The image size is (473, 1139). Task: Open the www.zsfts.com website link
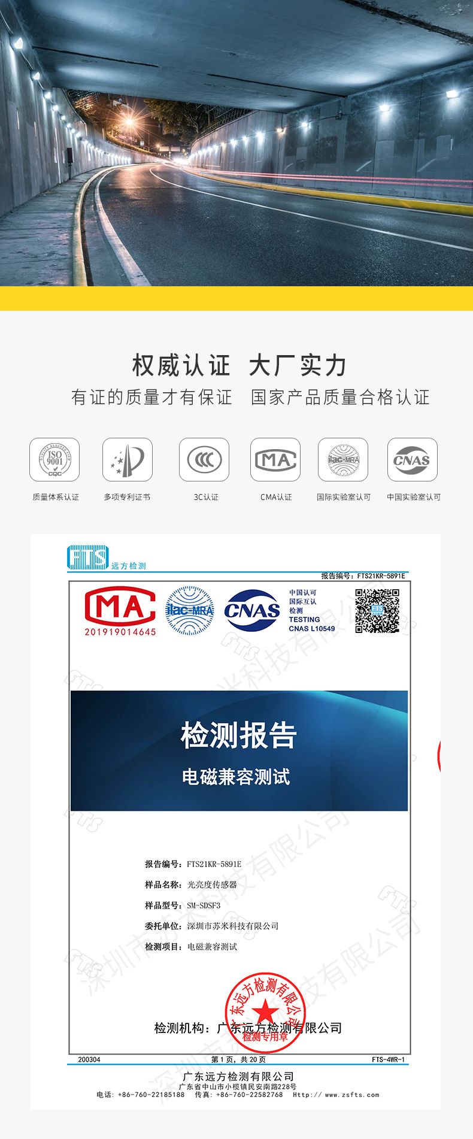point(351,1095)
